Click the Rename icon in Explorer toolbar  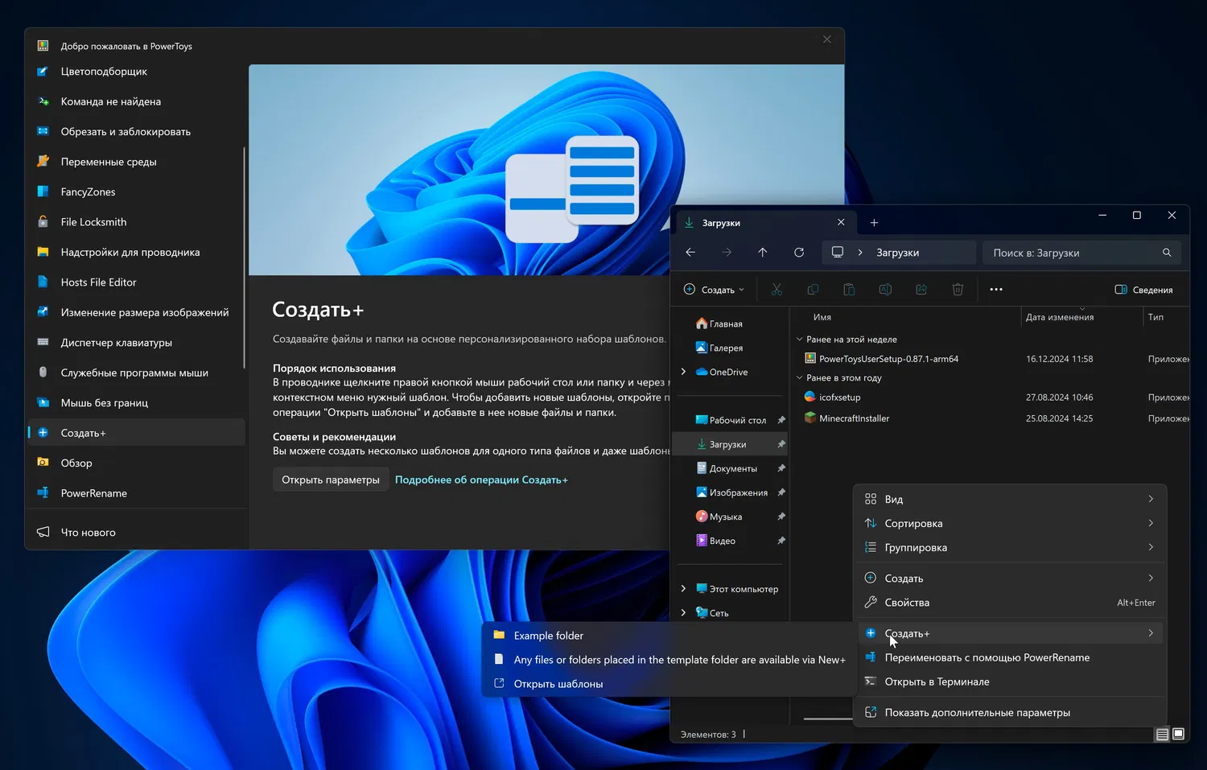(885, 290)
